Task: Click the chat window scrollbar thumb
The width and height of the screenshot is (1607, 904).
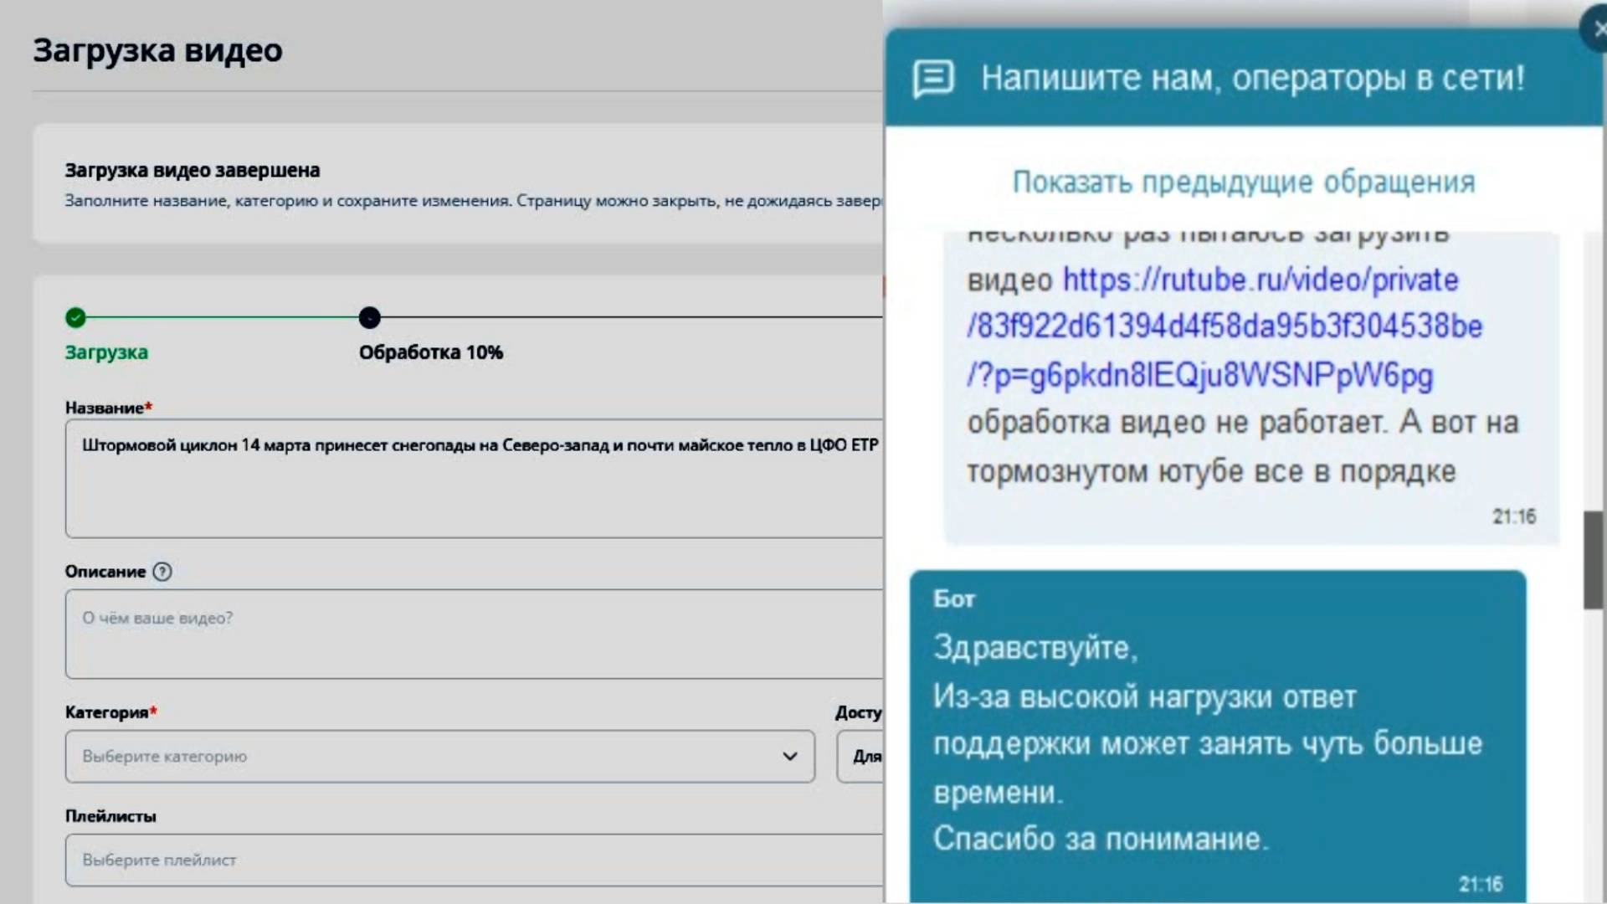Action: point(1593,559)
